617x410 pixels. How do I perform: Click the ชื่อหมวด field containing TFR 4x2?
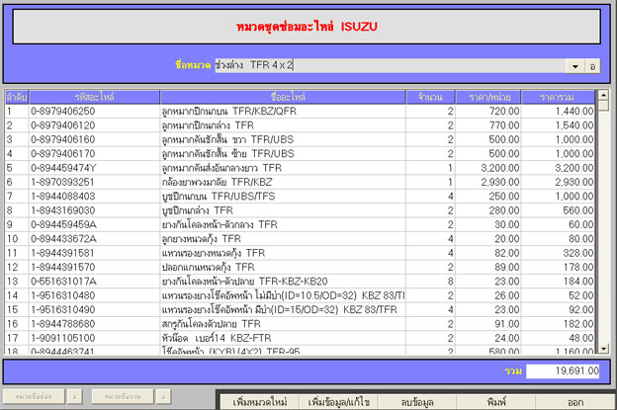pos(390,65)
